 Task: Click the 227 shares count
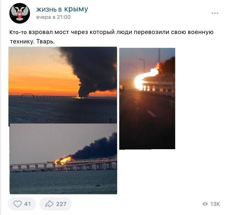61,204
